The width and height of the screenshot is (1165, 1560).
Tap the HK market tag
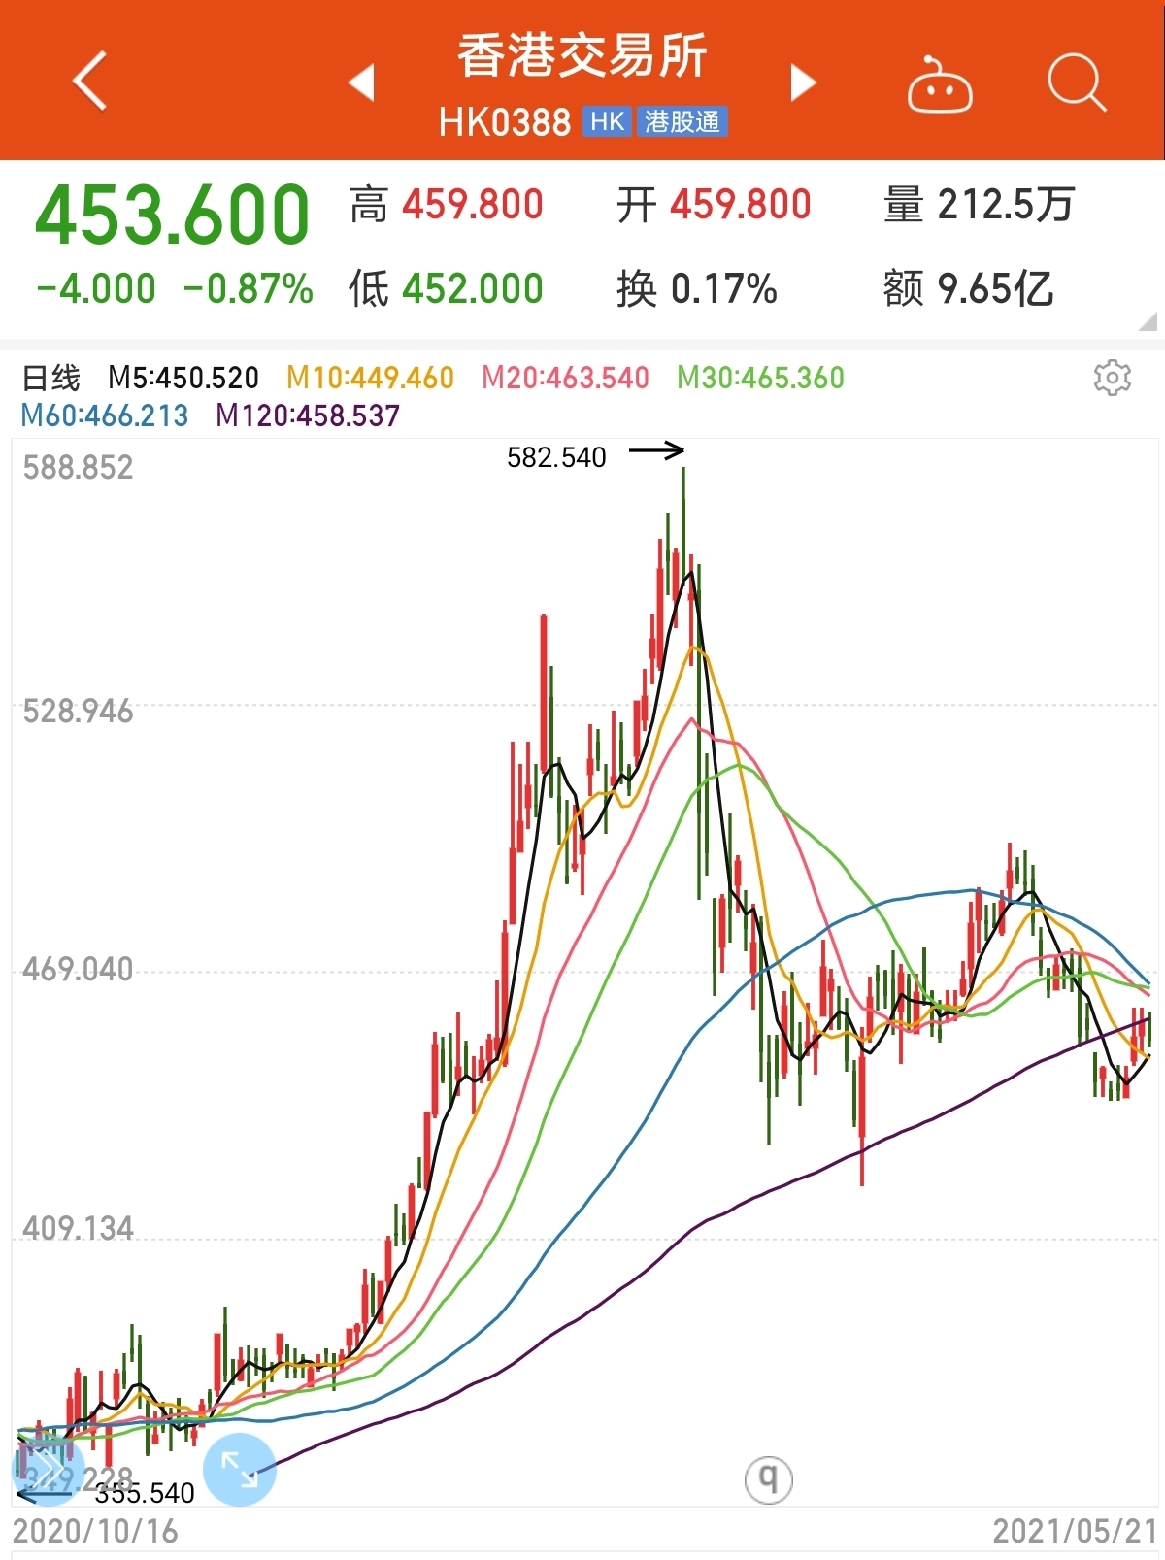[608, 122]
